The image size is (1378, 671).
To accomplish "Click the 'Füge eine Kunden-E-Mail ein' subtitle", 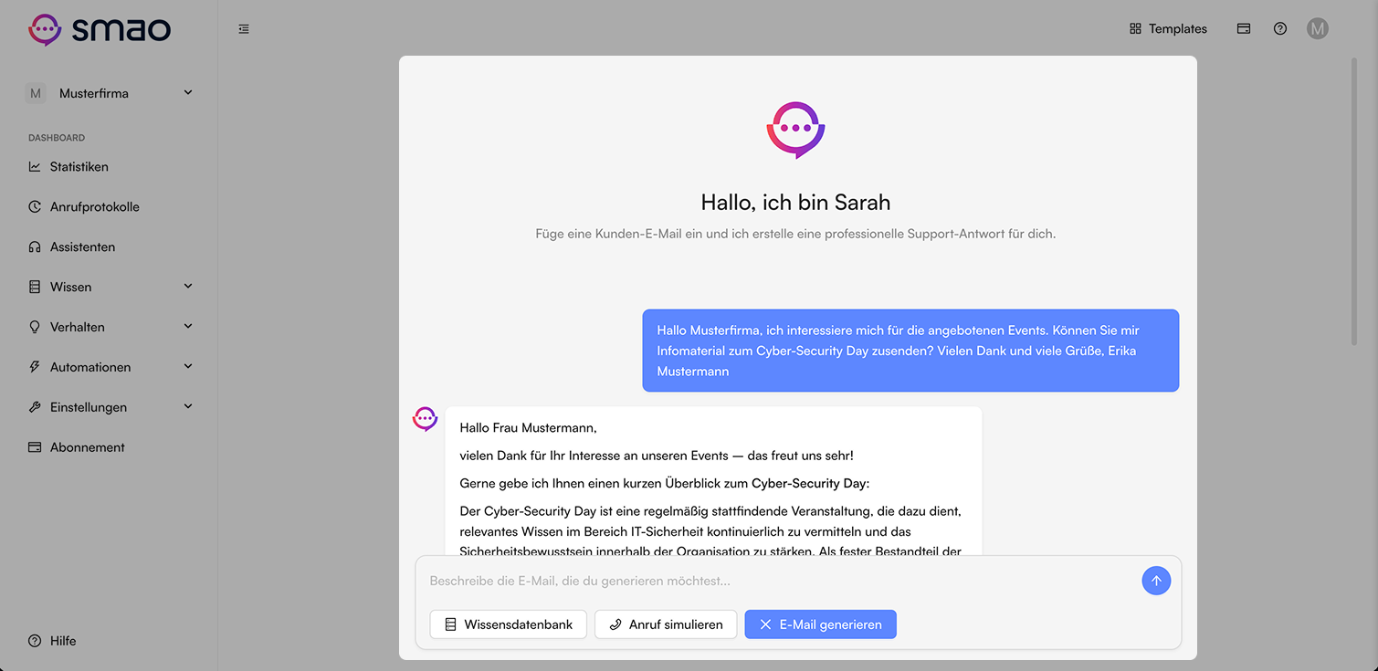I will (x=795, y=234).
